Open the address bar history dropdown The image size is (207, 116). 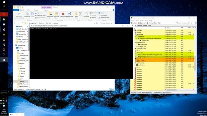click(94, 23)
